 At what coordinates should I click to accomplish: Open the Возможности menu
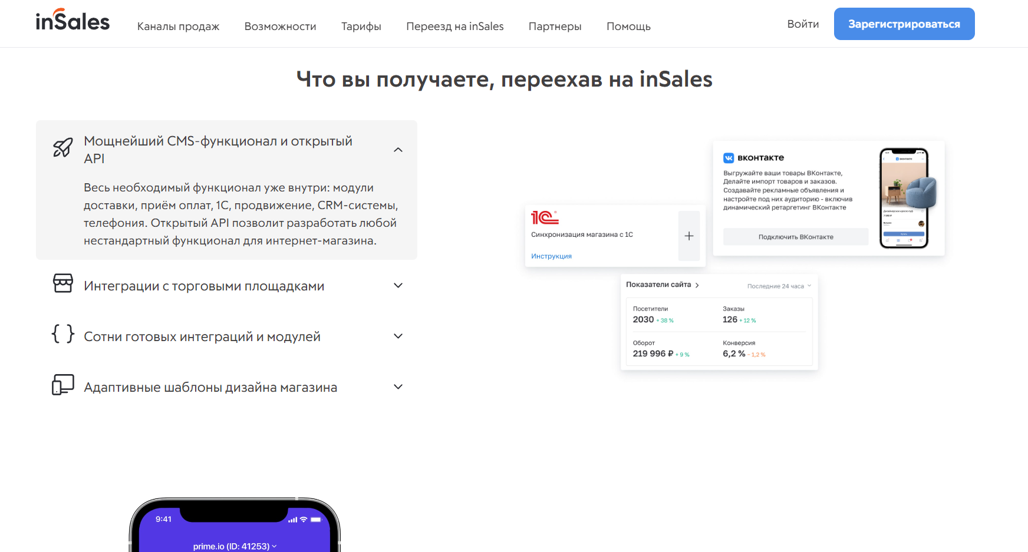[280, 27]
